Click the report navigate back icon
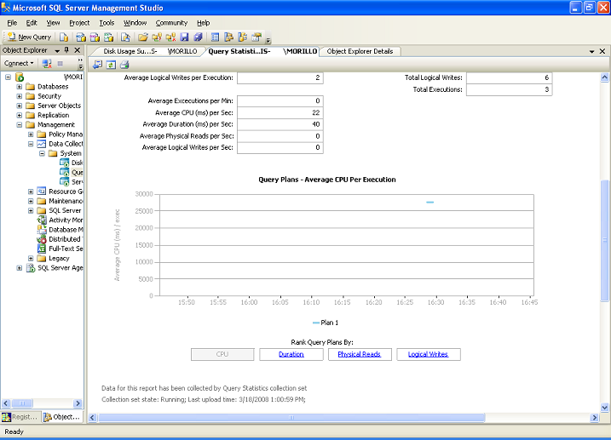 (x=97, y=65)
